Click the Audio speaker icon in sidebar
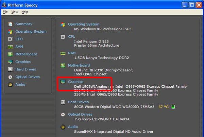204x137 pixels. (x=10, y=85)
